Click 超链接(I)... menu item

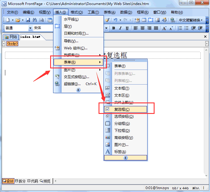pos(78,84)
